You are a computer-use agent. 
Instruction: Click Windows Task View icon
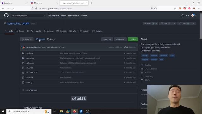(x=55, y=111)
